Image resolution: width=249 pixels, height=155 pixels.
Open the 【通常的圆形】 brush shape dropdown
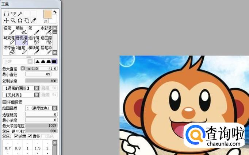(21, 88)
